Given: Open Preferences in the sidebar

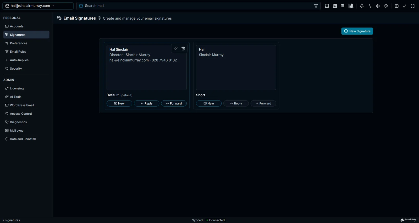Looking at the screenshot, I should [x=26, y=43].
